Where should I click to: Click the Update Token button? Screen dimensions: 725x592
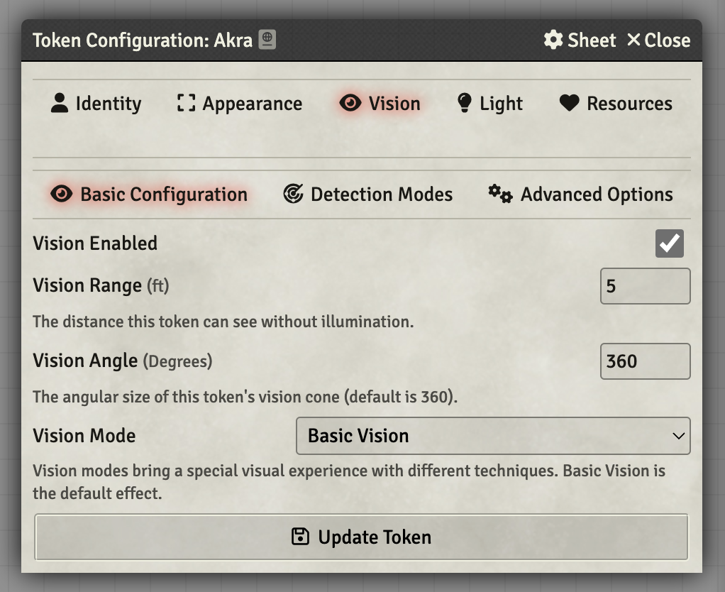point(362,537)
